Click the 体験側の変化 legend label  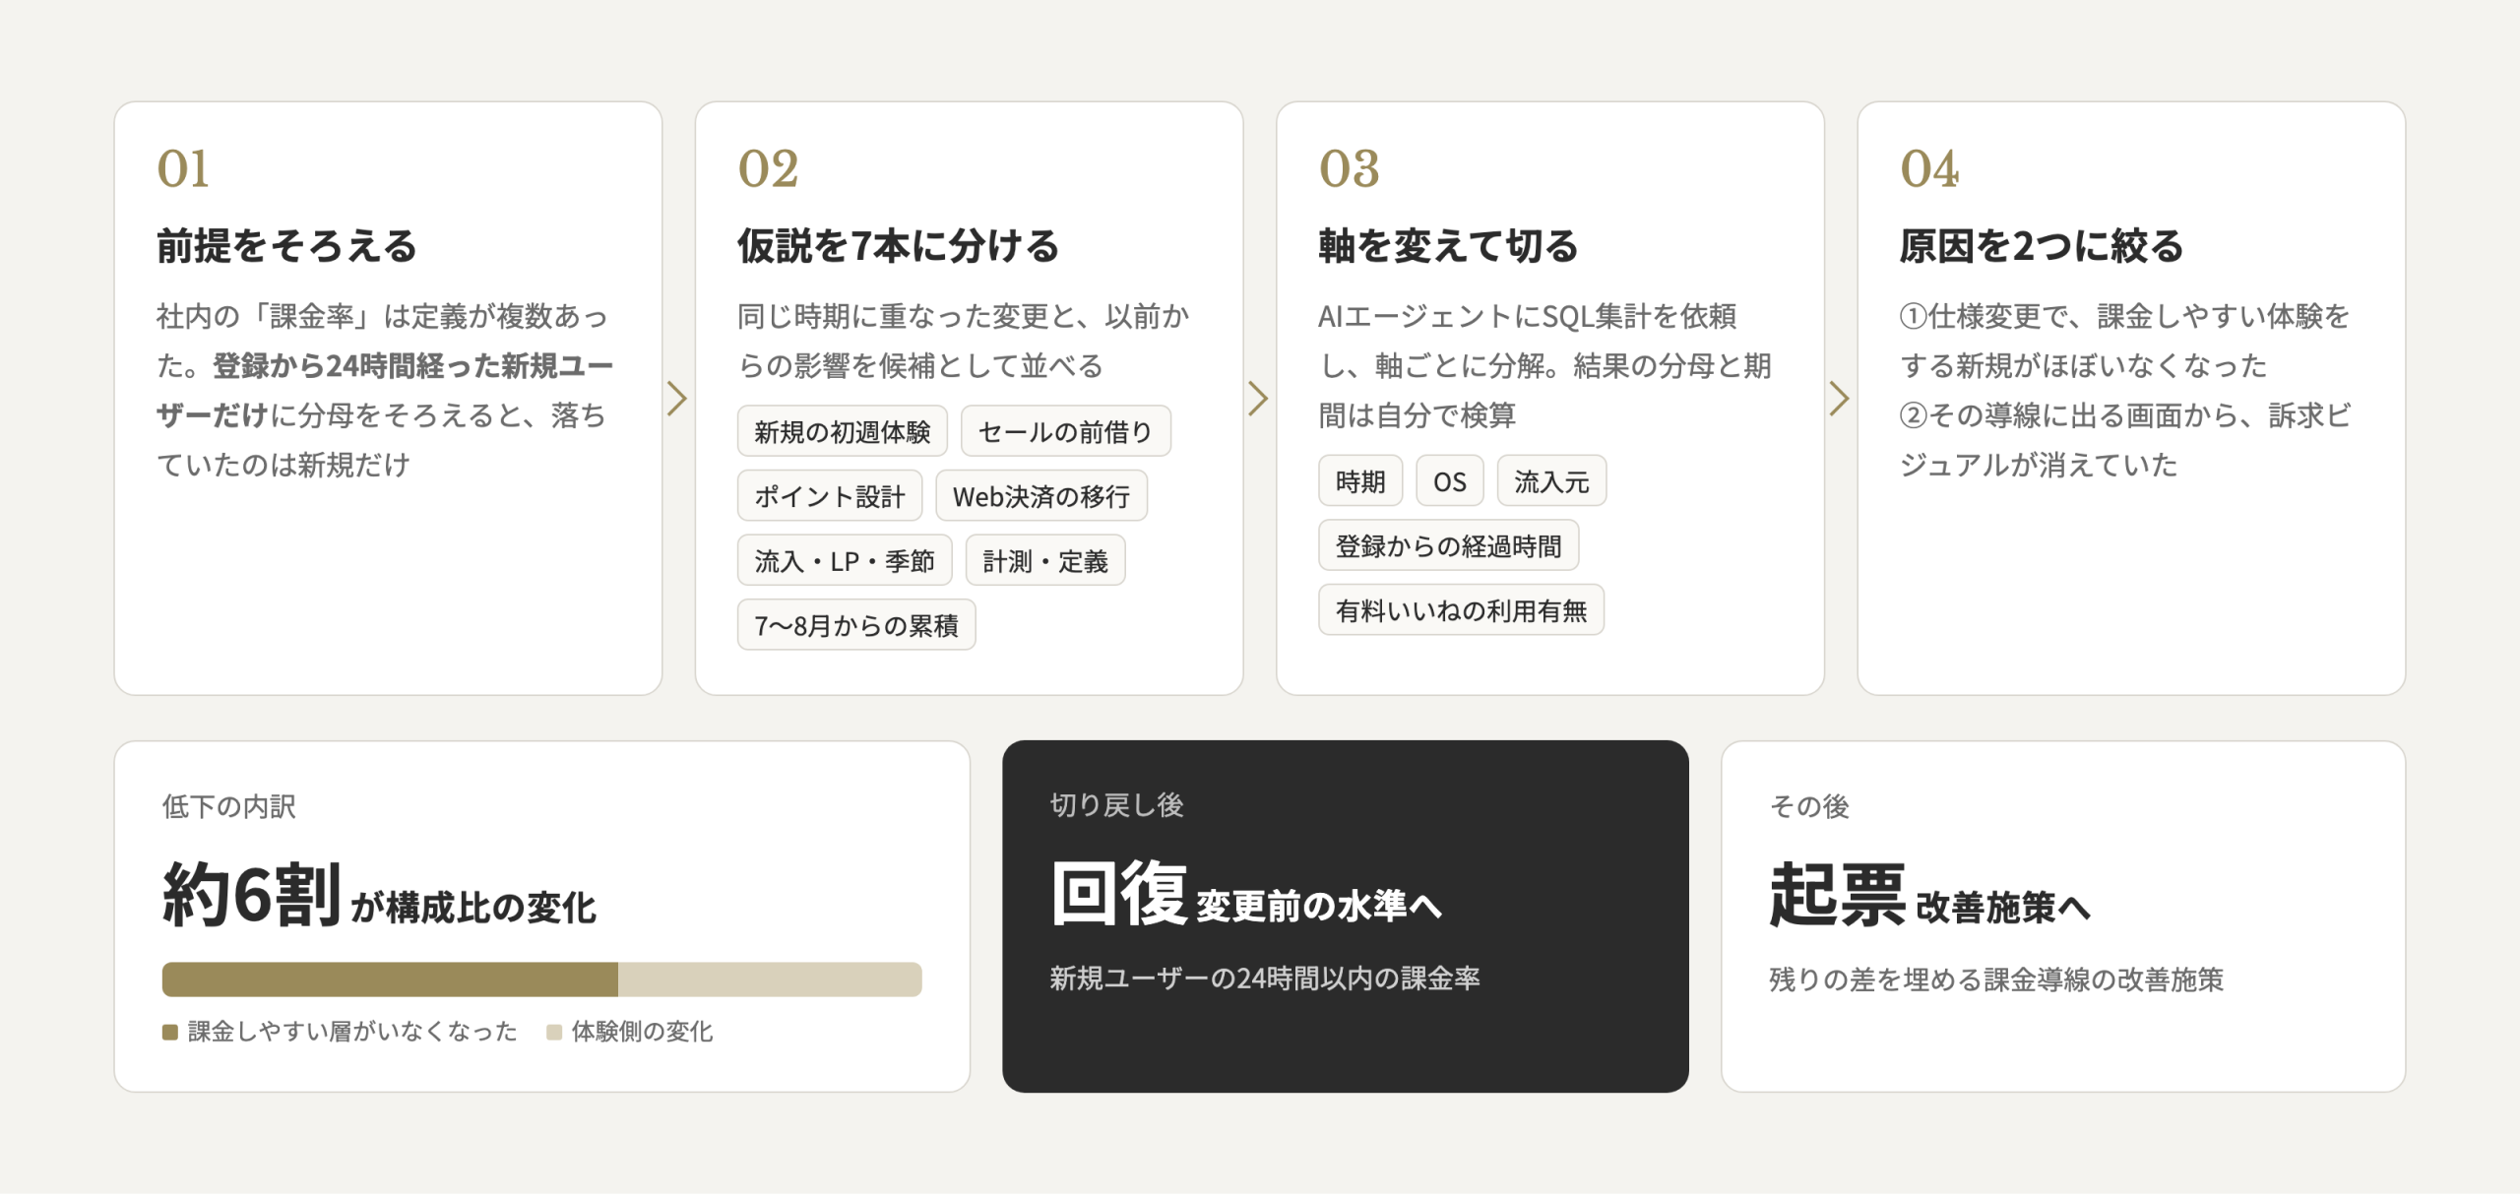(x=642, y=1032)
